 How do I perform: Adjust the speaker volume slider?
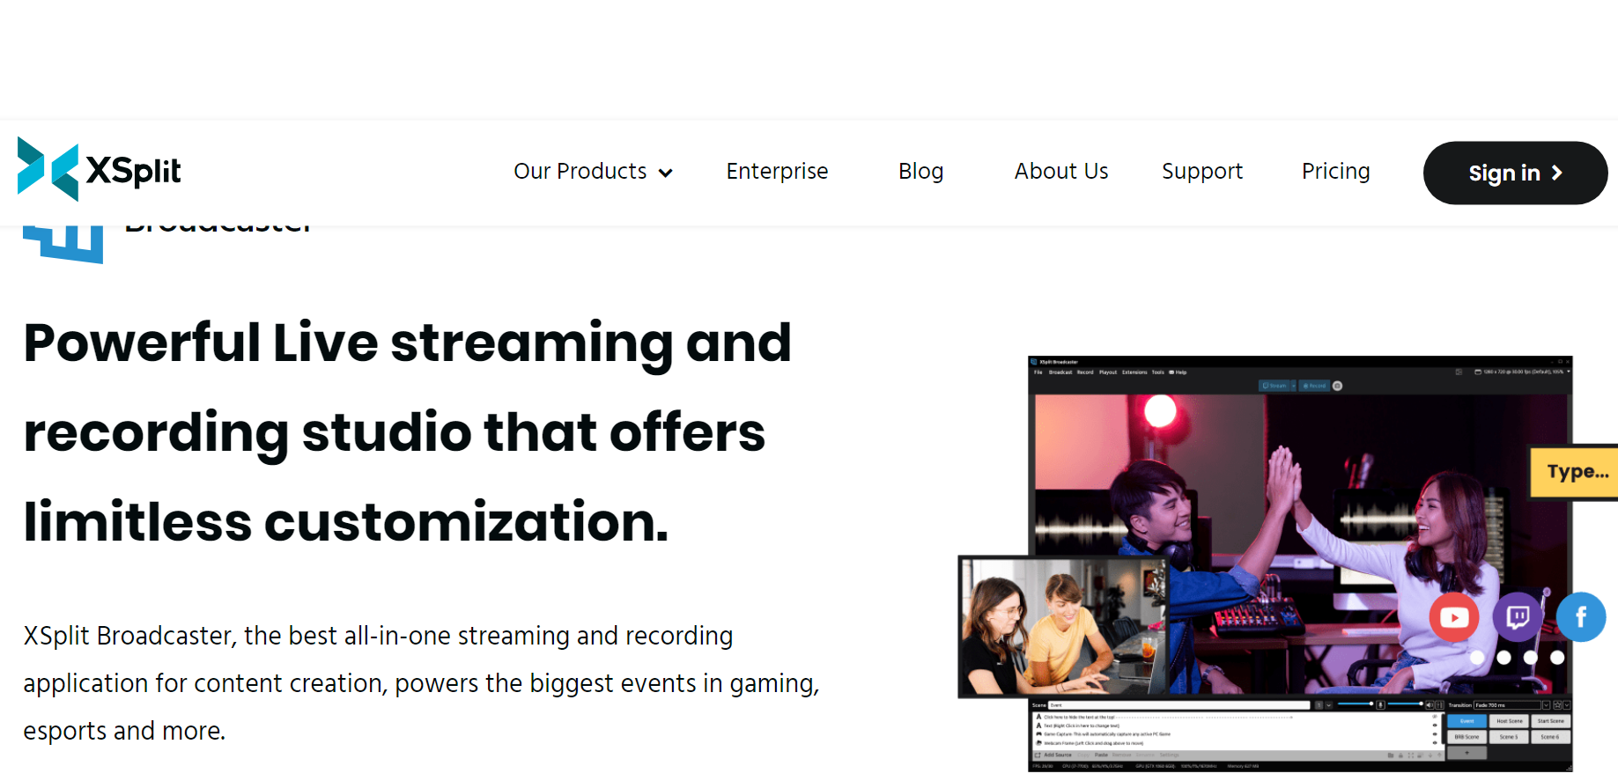click(x=1405, y=704)
